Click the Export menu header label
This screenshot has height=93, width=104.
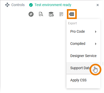click(x=72, y=23)
